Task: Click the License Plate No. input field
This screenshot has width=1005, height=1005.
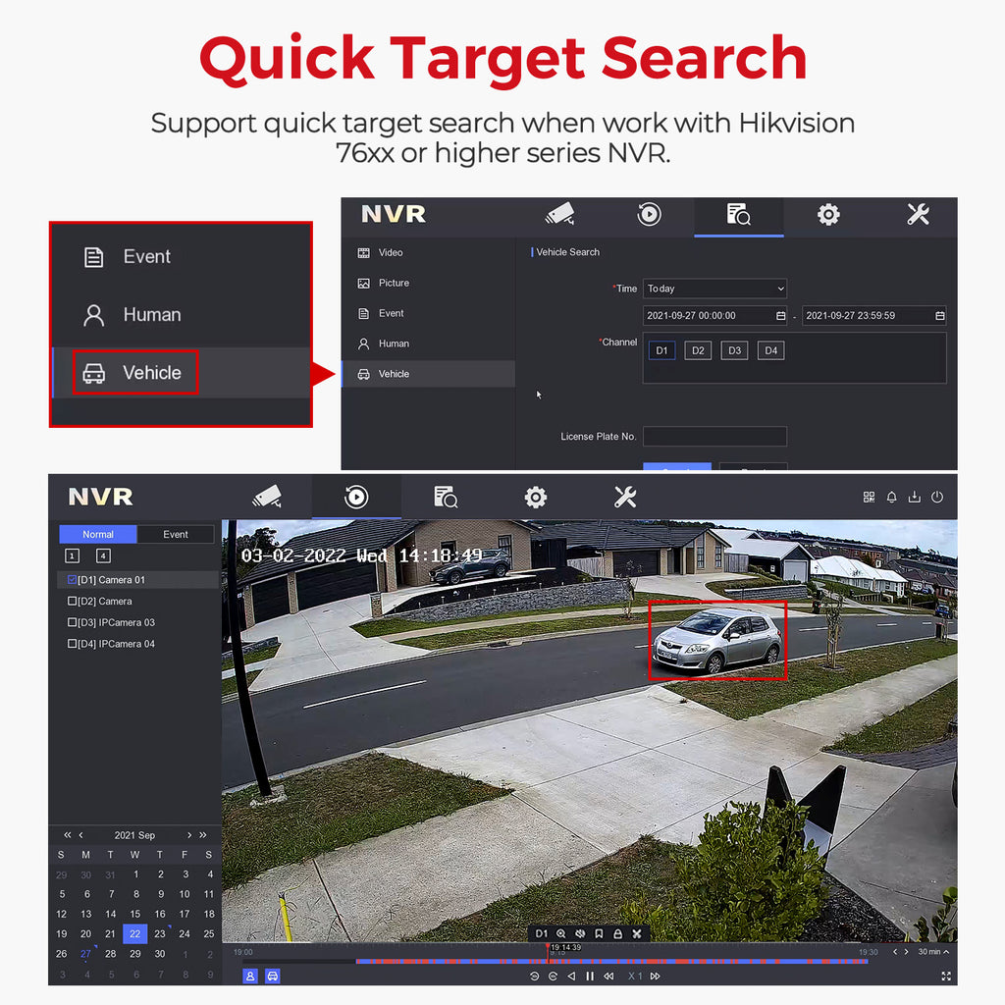Action: click(x=714, y=437)
